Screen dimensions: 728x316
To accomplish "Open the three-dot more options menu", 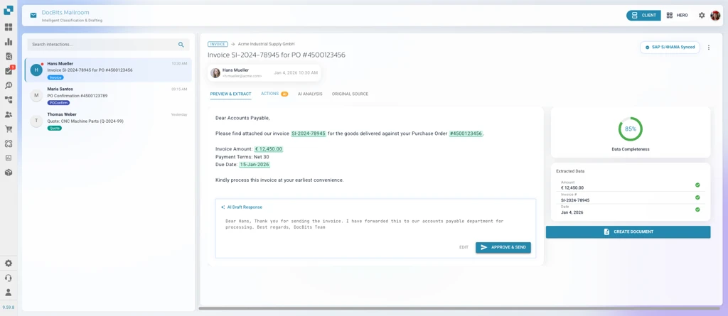I will tap(709, 48).
